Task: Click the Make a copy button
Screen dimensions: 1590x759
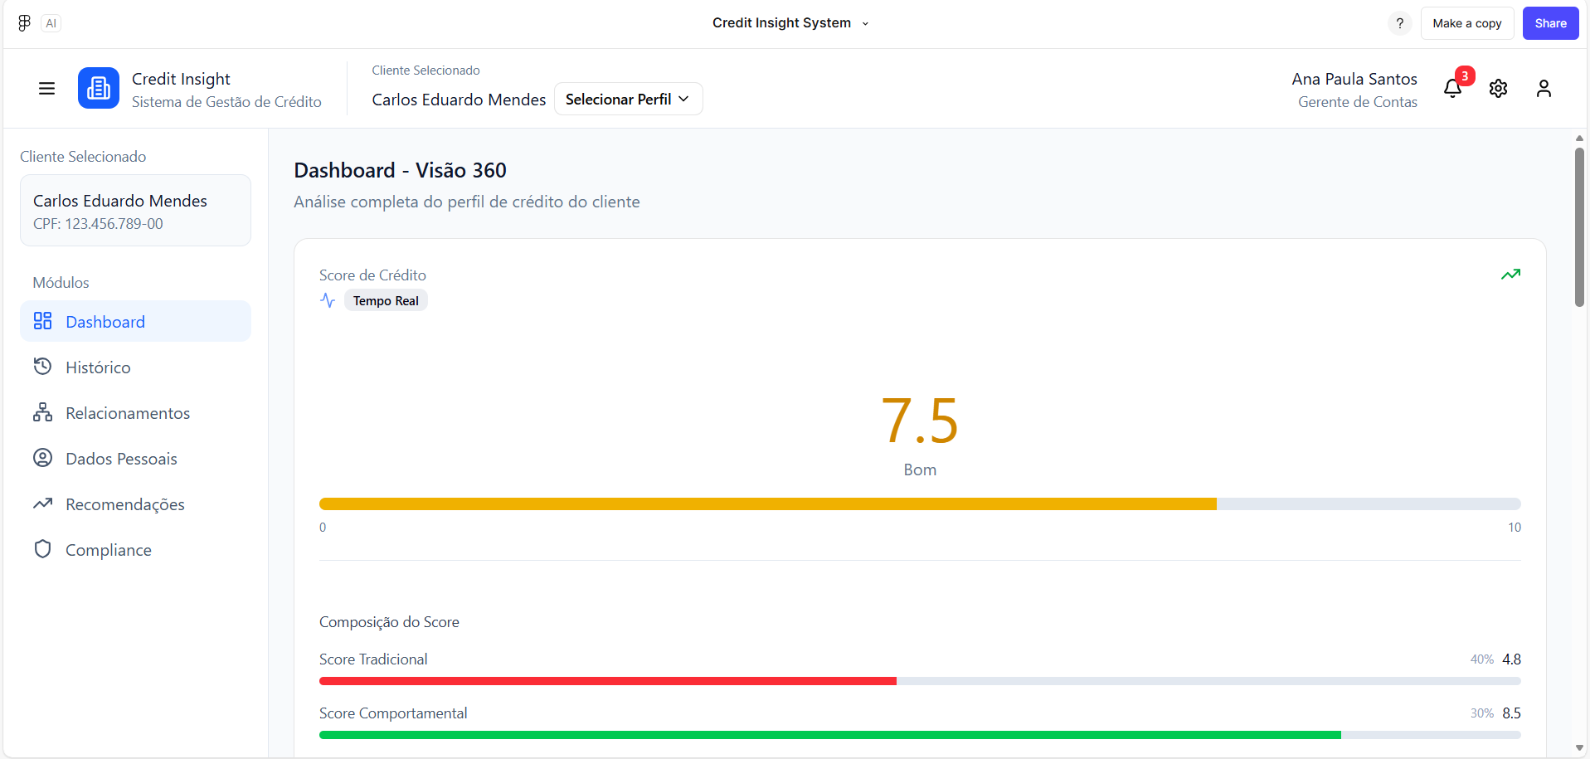Action: coord(1466,23)
